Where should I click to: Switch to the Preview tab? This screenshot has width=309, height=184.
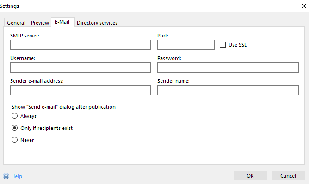click(40, 23)
